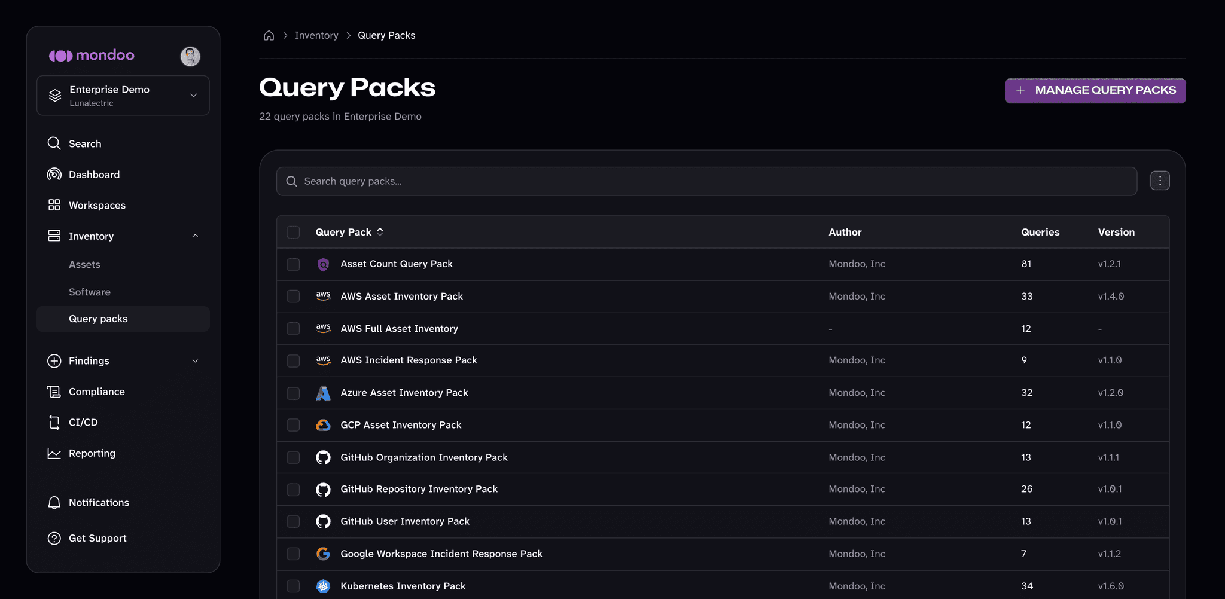Screen dimensions: 1225x599
Task: Click the Notifications bell icon
Action: pyautogui.click(x=54, y=503)
